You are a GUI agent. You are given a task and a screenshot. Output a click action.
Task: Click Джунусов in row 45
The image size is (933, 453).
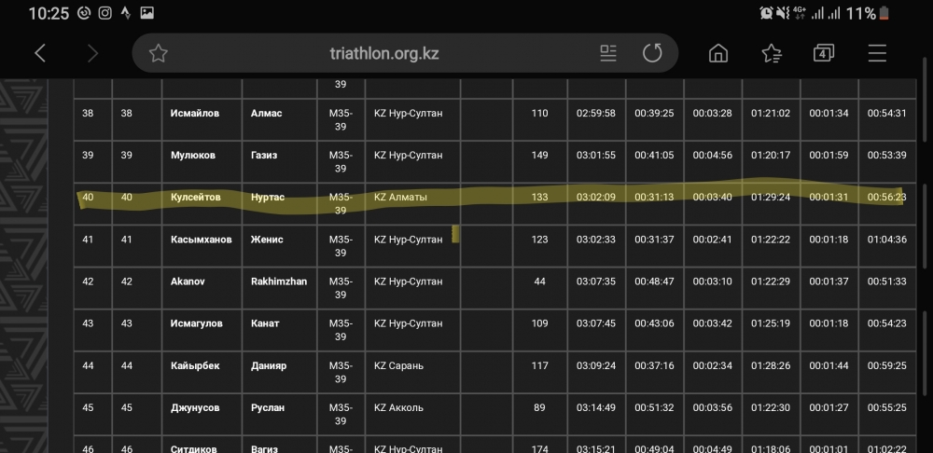tap(195, 407)
